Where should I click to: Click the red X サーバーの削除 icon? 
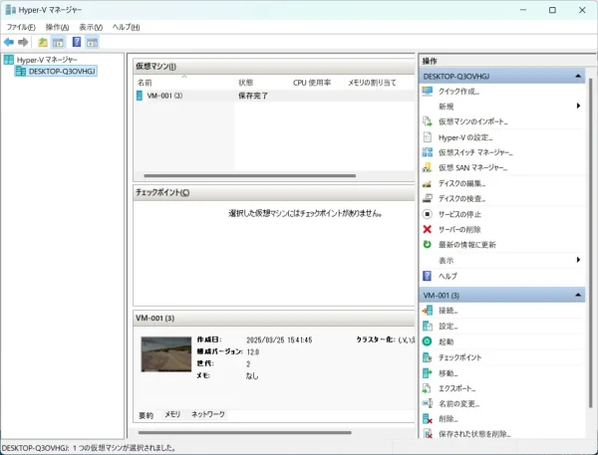[x=428, y=229]
